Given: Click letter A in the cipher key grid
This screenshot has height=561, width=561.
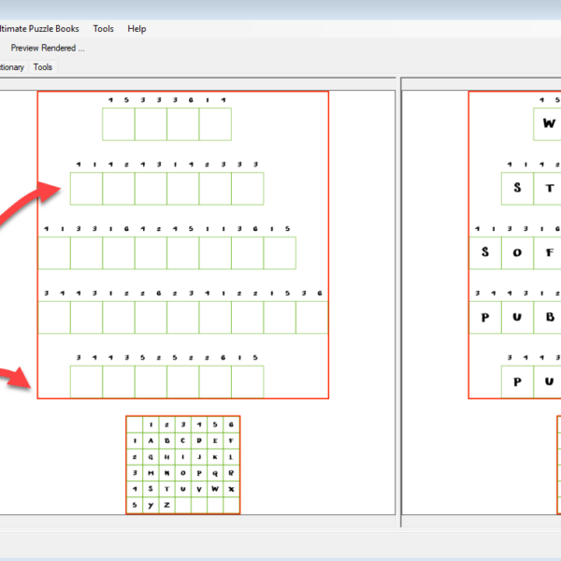Looking at the screenshot, I should click(151, 440).
